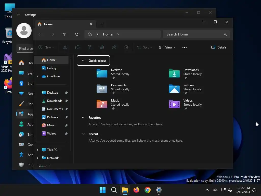Collapse the Recent section
Screen dimensions: 261x196
point(83,134)
